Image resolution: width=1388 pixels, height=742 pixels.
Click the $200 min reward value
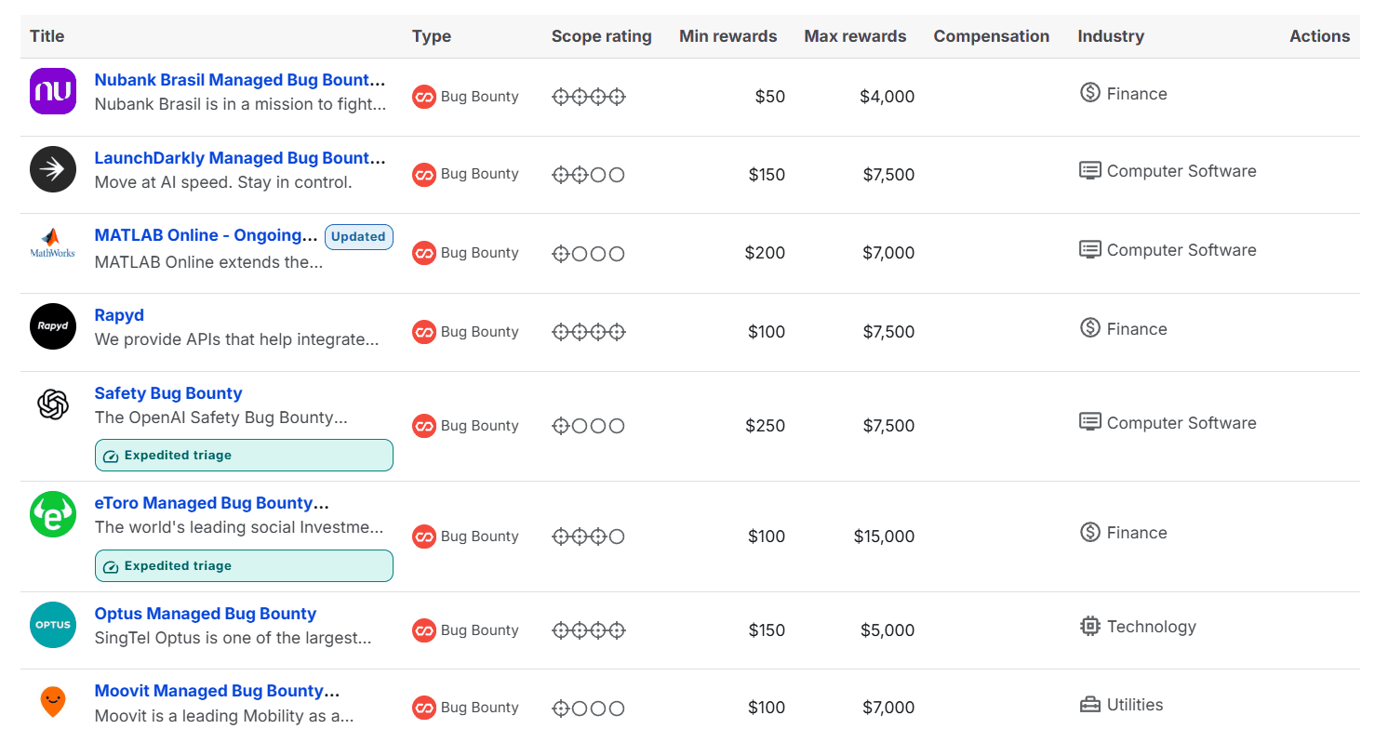766,253
